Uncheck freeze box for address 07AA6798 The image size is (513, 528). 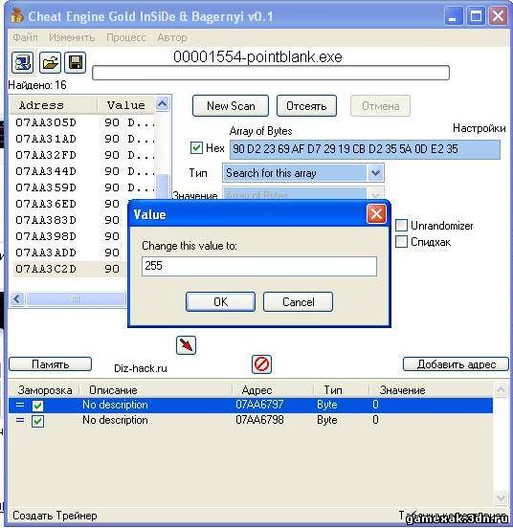[x=37, y=421]
